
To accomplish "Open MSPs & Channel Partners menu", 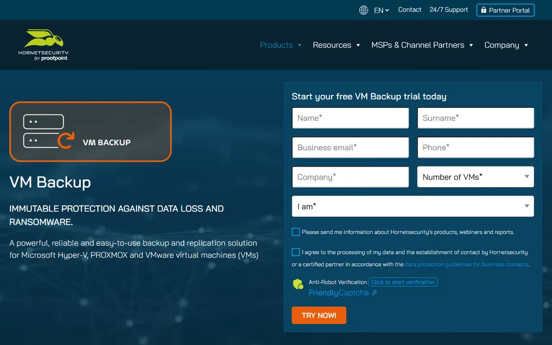I will click(x=422, y=45).
